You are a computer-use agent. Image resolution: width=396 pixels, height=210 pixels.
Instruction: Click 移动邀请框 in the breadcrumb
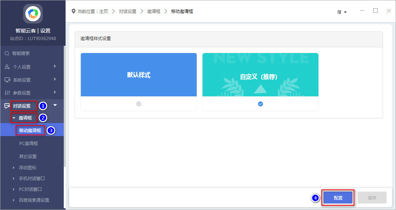click(x=182, y=11)
